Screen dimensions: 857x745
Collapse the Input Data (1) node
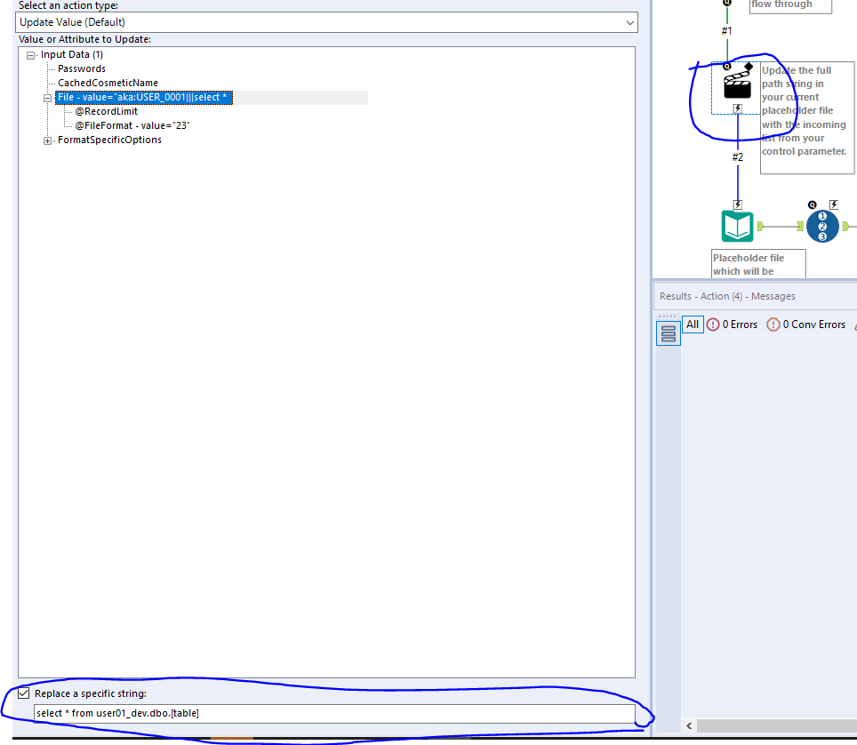(x=32, y=54)
